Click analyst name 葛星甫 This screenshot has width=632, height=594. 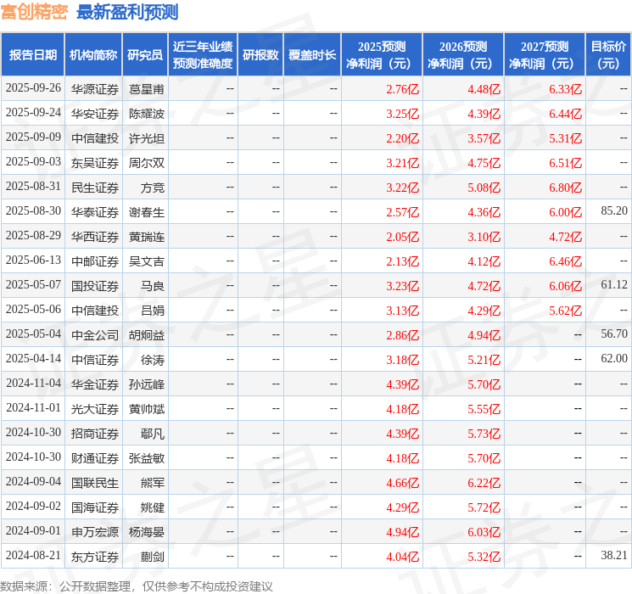pos(146,89)
